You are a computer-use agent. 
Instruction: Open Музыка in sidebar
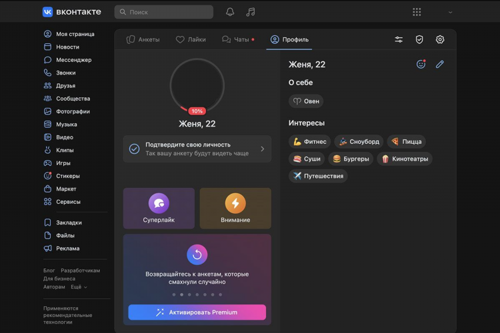point(60,125)
